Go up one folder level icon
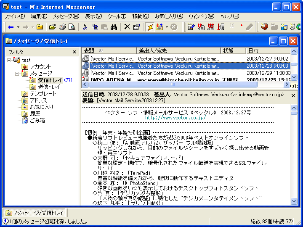 point(40,27)
